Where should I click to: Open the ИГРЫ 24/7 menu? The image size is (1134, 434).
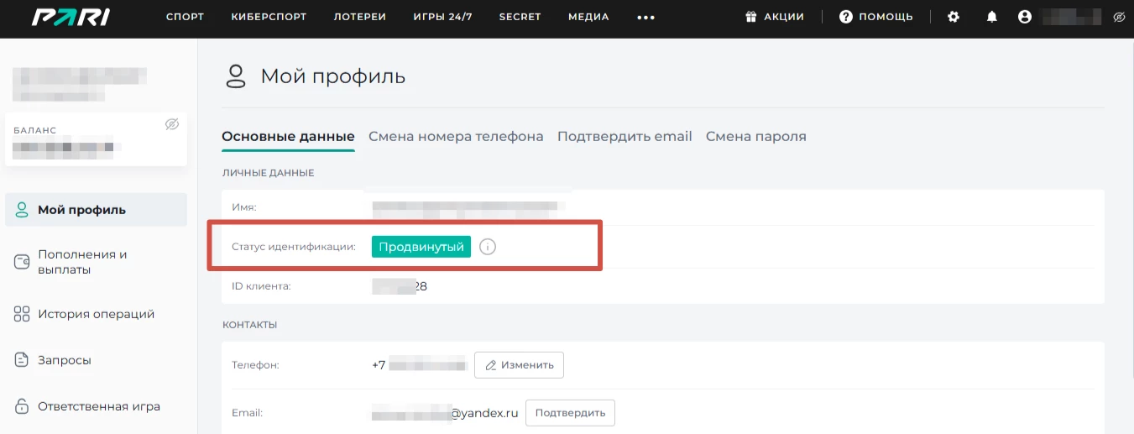point(442,17)
